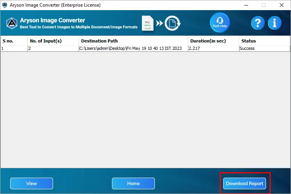Click the Aryson logo in banner
This screenshot has width=291, height=194.
tap(12, 23)
